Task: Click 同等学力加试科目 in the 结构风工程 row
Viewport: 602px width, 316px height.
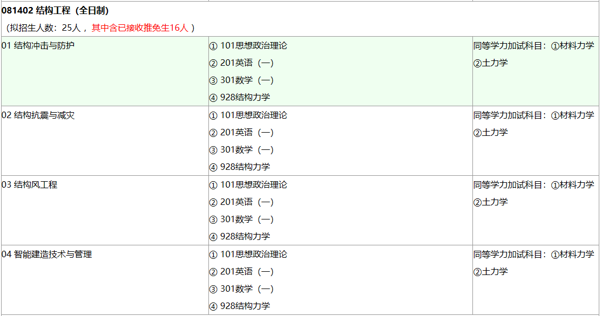Action: (x=510, y=185)
